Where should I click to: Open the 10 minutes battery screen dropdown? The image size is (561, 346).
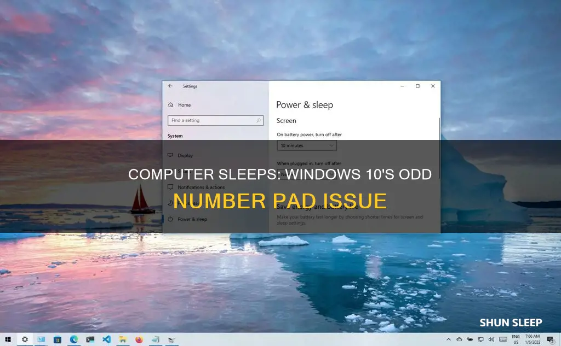coord(307,145)
